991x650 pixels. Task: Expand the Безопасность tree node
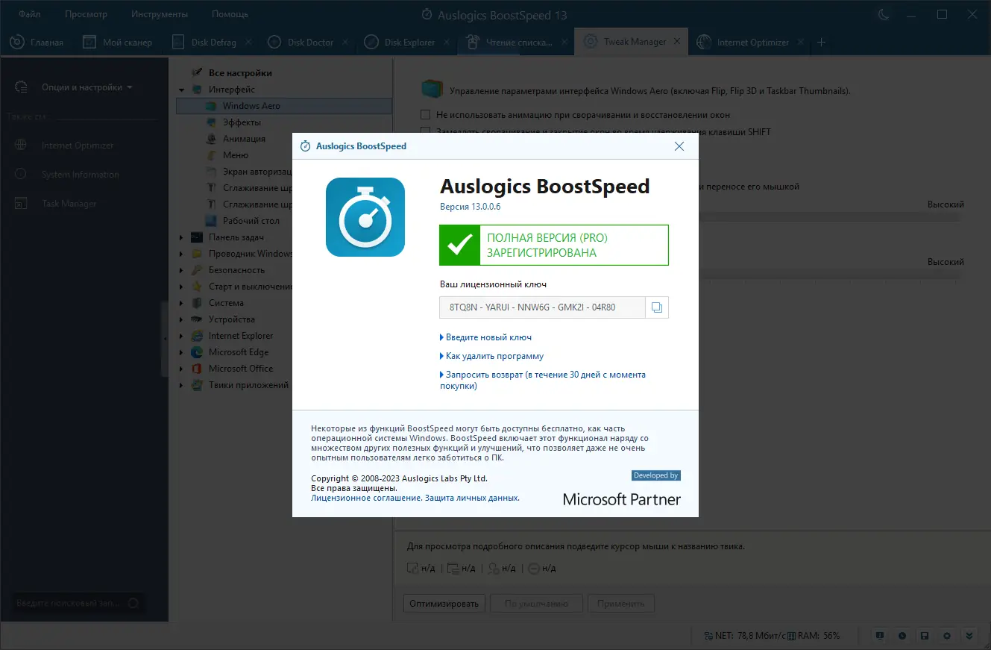pos(181,270)
